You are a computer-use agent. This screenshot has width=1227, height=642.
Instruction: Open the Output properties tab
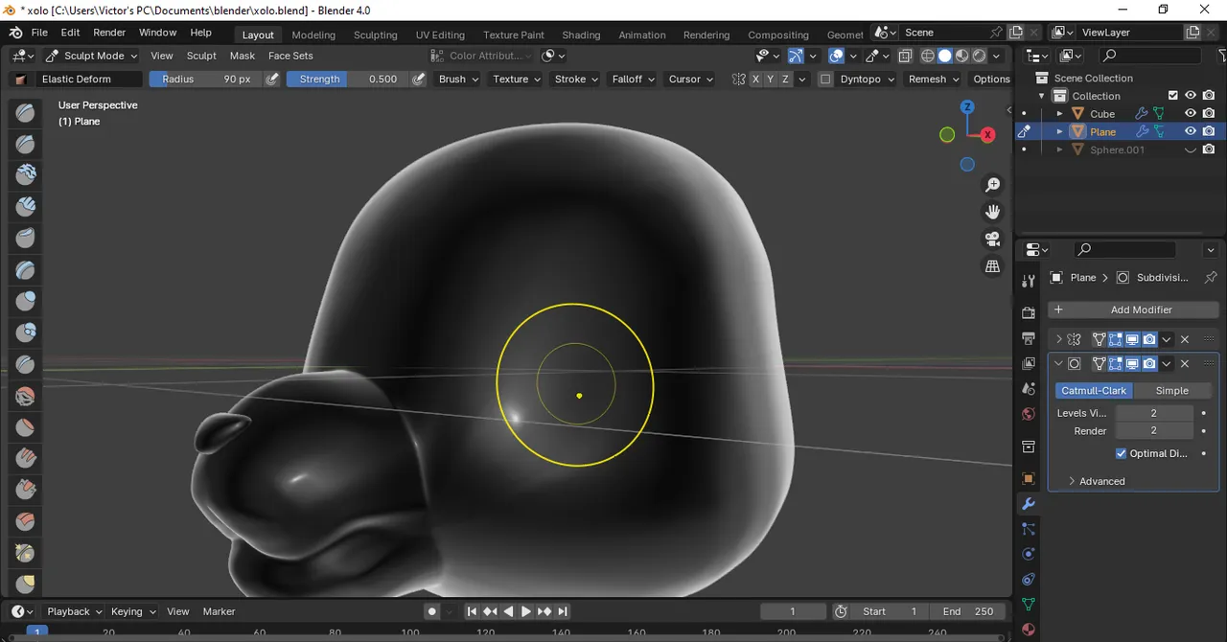(1029, 338)
